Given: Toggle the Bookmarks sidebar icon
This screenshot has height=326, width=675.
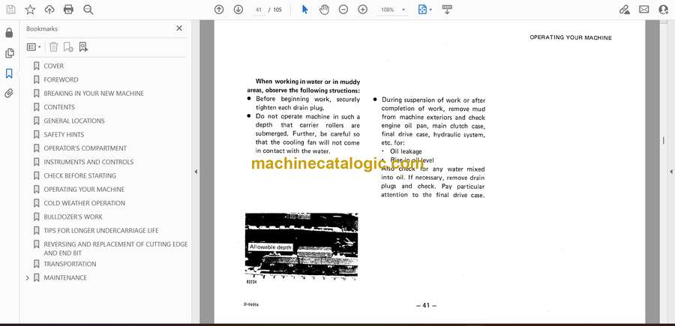Looking at the screenshot, I should 9,73.
